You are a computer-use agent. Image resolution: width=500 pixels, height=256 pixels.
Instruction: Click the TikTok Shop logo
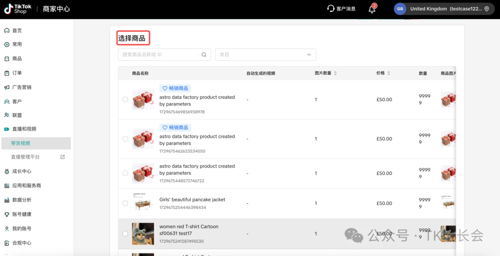(18, 9)
